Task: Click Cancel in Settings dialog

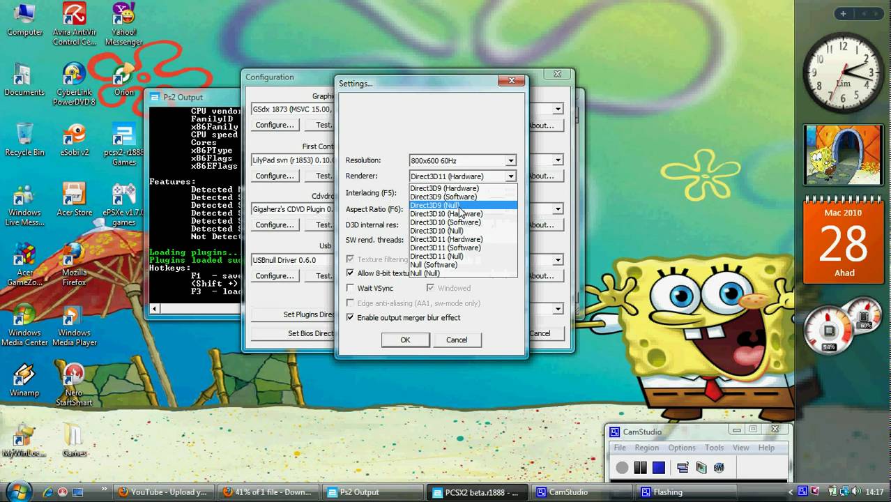Action: [457, 340]
